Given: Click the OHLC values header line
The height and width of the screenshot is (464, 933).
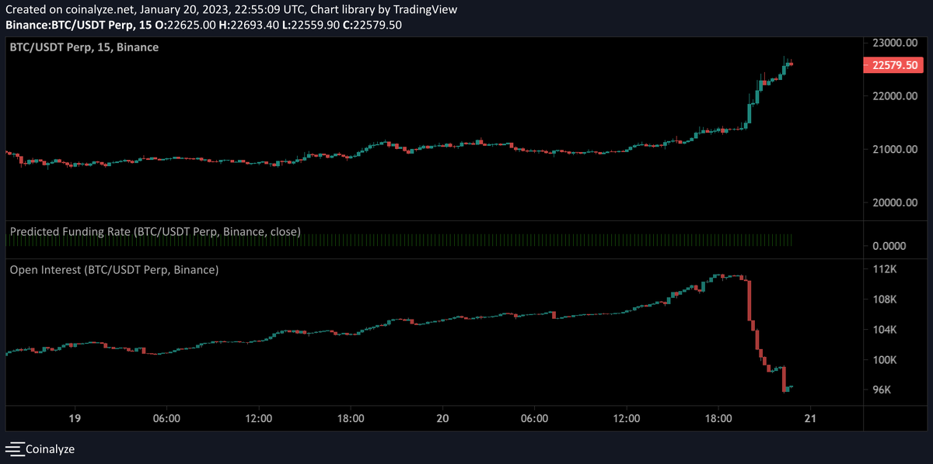Looking at the screenshot, I should click(x=204, y=25).
